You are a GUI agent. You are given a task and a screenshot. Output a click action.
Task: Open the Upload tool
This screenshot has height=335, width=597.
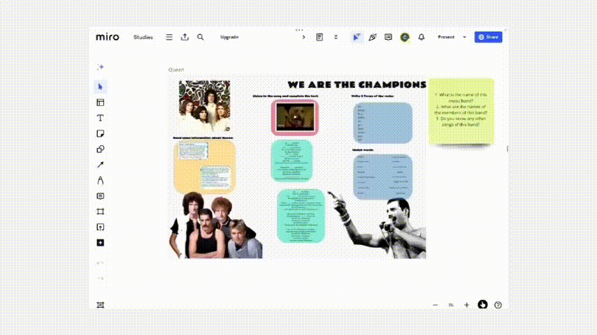tap(101, 227)
